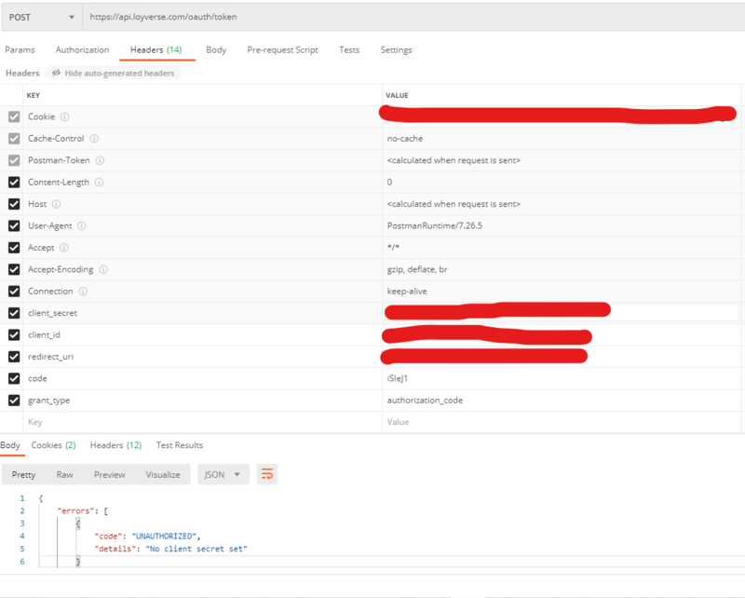Open the response Cookies tab
The height and width of the screenshot is (598, 745).
click(x=53, y=445)
